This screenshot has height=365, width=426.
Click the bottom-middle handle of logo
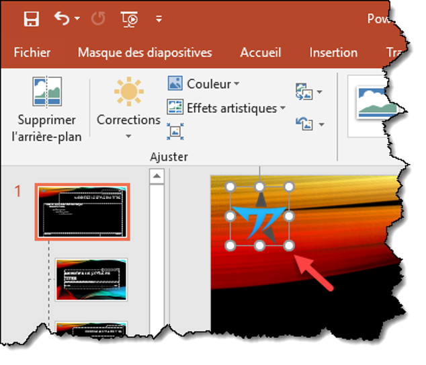click(260, 246)
